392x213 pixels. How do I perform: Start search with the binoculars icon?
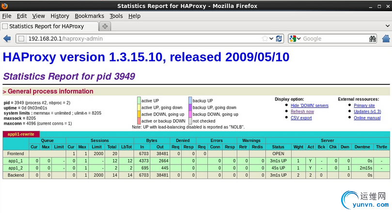[373, 38]
